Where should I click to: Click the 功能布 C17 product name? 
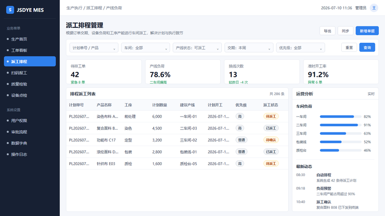click(x=106, y=140)
